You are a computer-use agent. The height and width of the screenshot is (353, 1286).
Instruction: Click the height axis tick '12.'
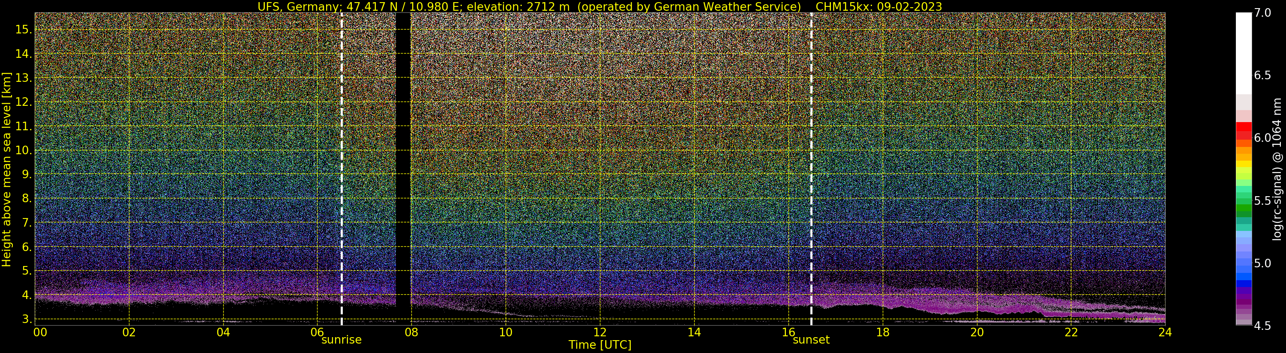click(x=24, y=102)
